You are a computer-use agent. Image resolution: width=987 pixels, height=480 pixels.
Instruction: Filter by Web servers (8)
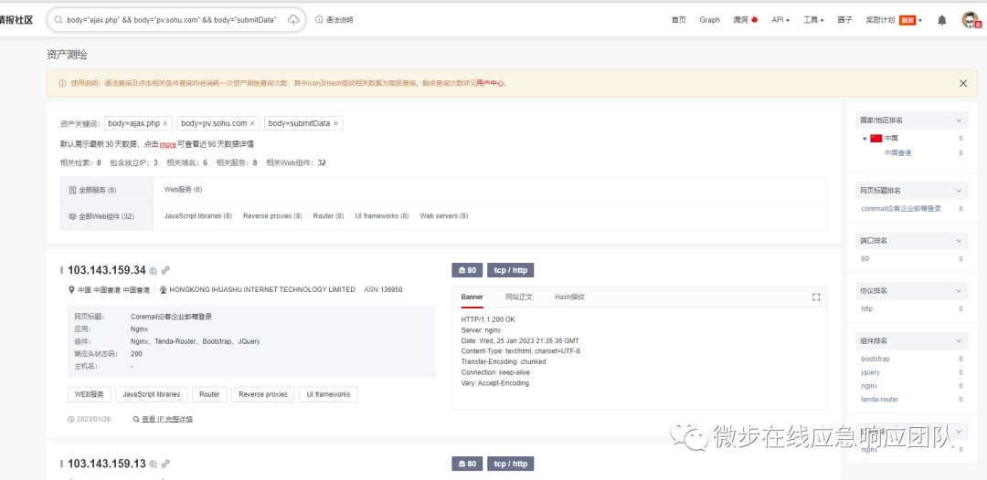click(444, 215)
